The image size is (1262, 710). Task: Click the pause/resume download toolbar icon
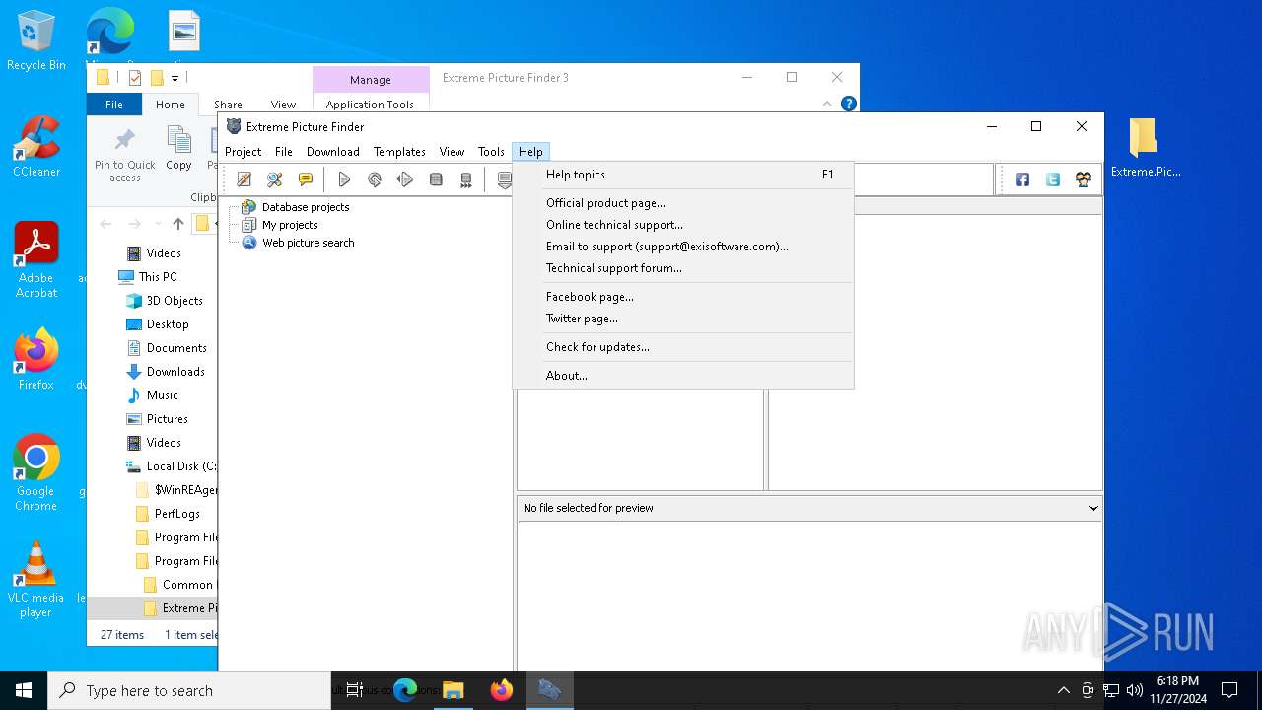(405, 179)
